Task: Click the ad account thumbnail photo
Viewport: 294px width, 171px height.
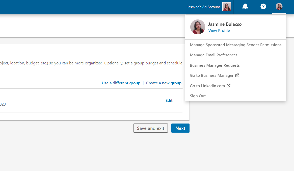Action: 227,7
